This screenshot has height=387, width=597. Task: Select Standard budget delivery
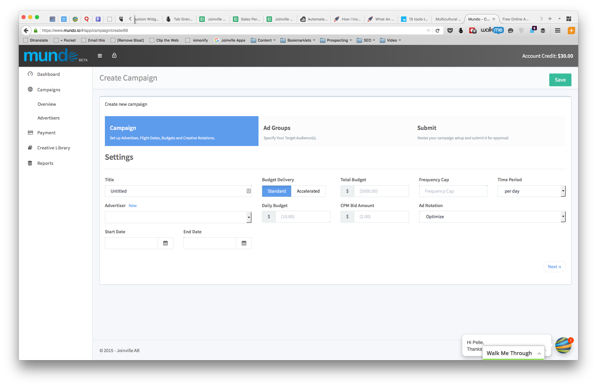point(277,191)
